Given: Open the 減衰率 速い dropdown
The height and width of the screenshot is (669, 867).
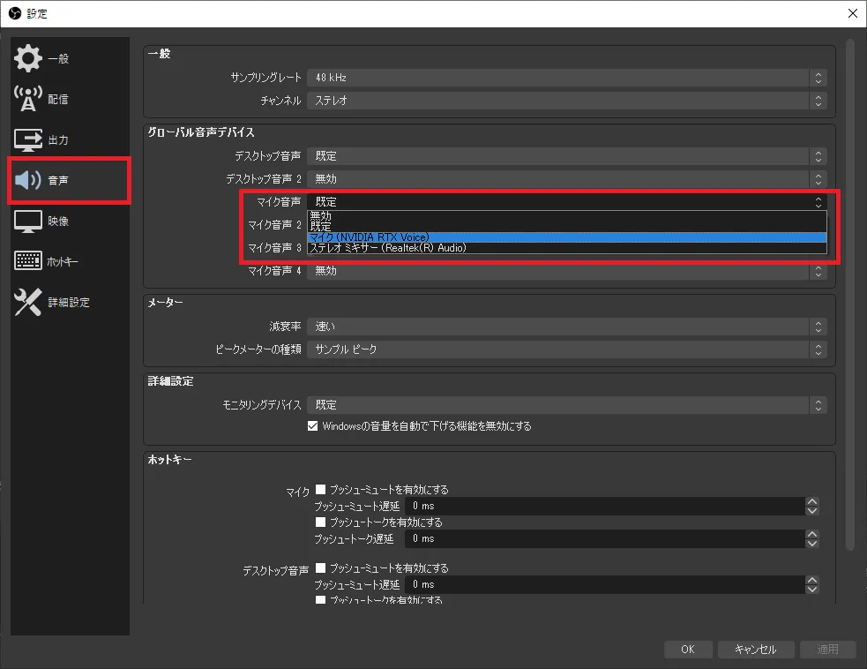Looking at the screenshot, I should pos(567,327).
